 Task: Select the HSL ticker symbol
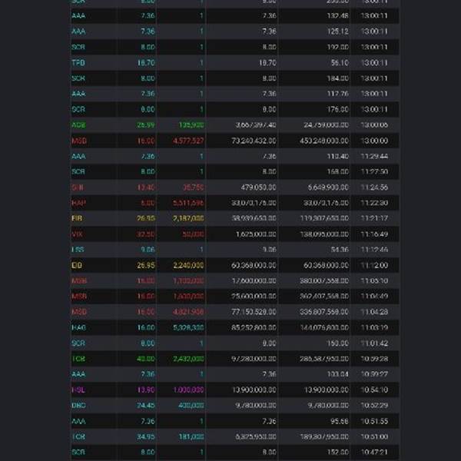click(x=78, y=390)
